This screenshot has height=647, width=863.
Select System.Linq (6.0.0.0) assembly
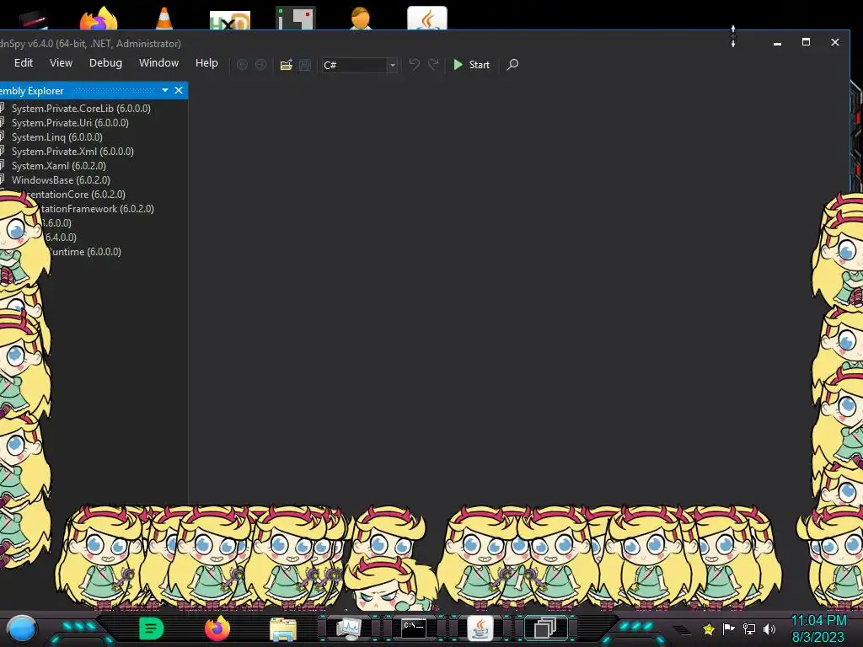pos(56,137)
